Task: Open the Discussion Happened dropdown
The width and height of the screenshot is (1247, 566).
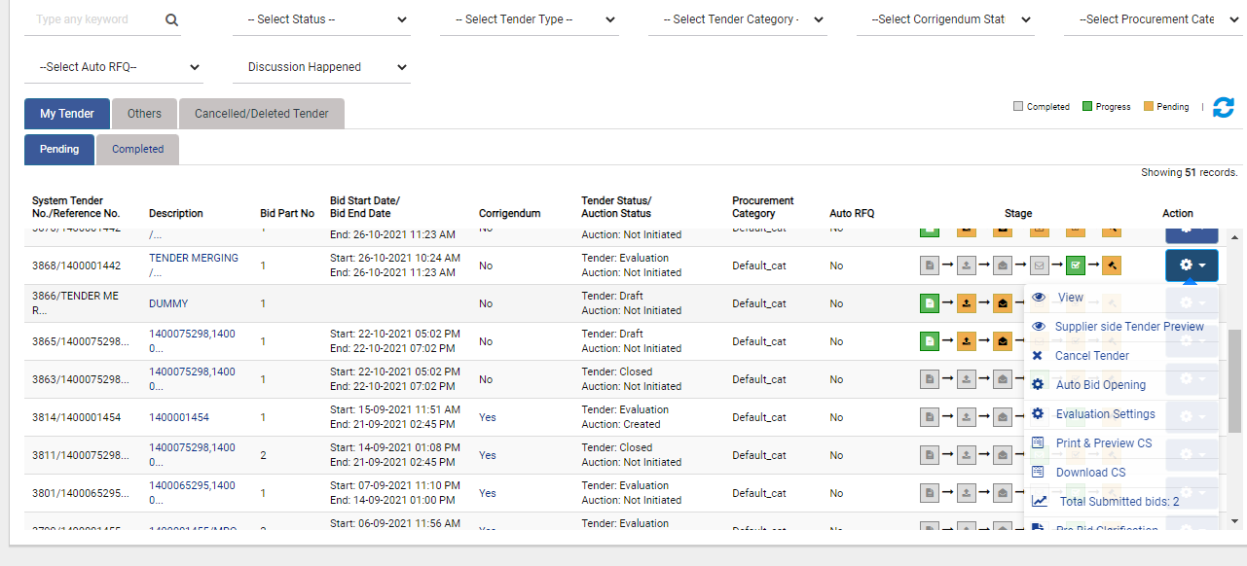Action: [x=320, y=67]
